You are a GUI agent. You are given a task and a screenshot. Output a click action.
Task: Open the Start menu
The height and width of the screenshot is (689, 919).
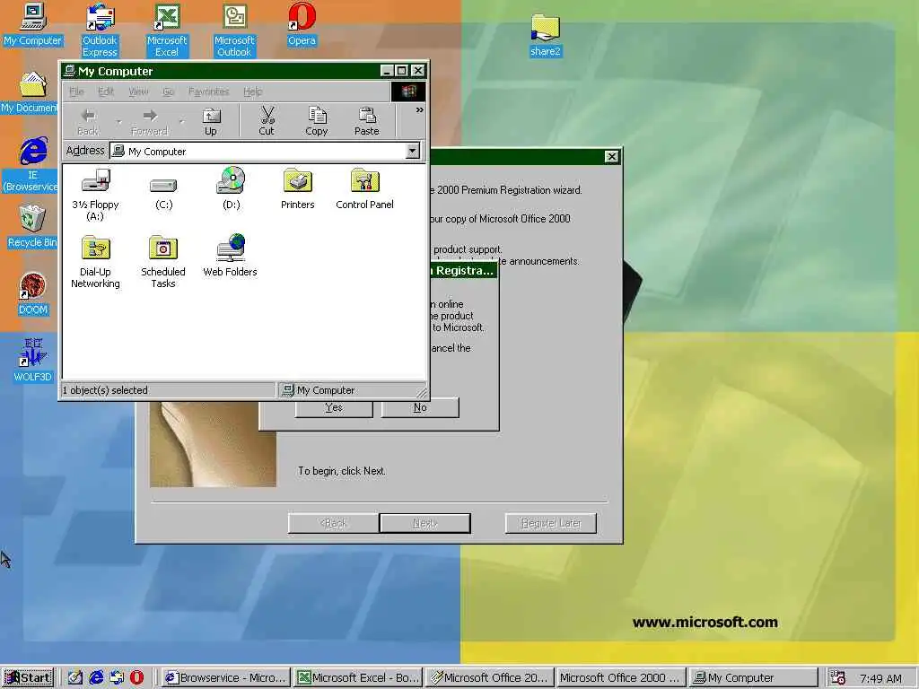(x=28, y=678)
